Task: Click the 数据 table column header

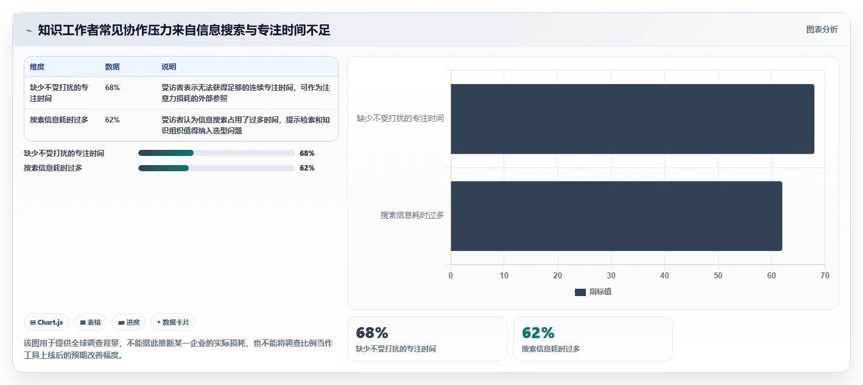Action: (113, 67)
